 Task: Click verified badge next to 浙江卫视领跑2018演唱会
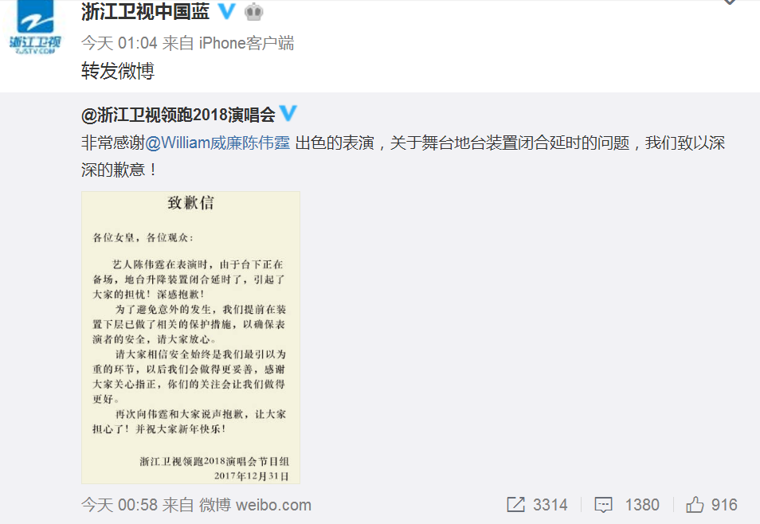[x=288, y=113]
